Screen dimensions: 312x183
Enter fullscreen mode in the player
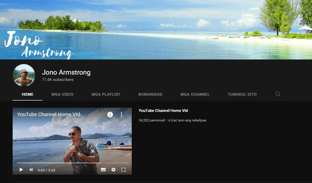coord(123,170)
